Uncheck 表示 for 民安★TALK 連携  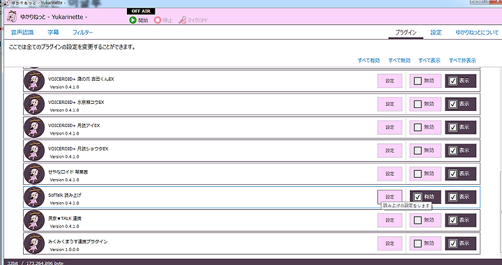click(452, 220)
